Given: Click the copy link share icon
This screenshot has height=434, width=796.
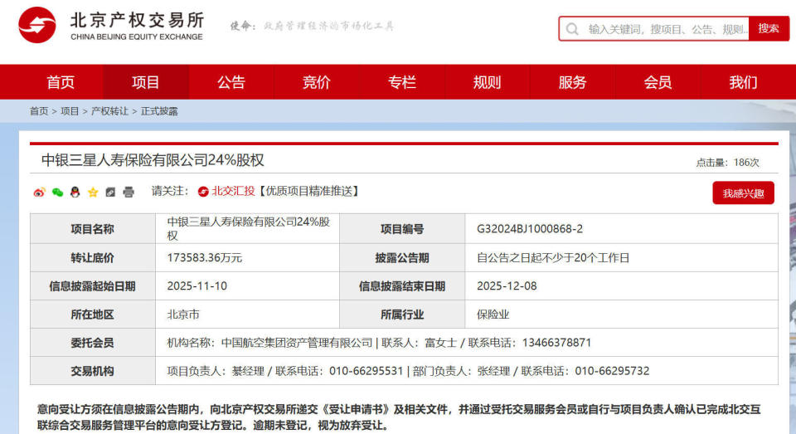Looking at the screenshot, I should pos(110,192).
